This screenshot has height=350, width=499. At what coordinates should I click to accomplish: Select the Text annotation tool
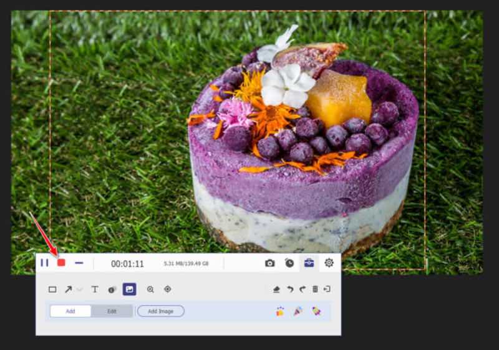[x=95, y=289]
